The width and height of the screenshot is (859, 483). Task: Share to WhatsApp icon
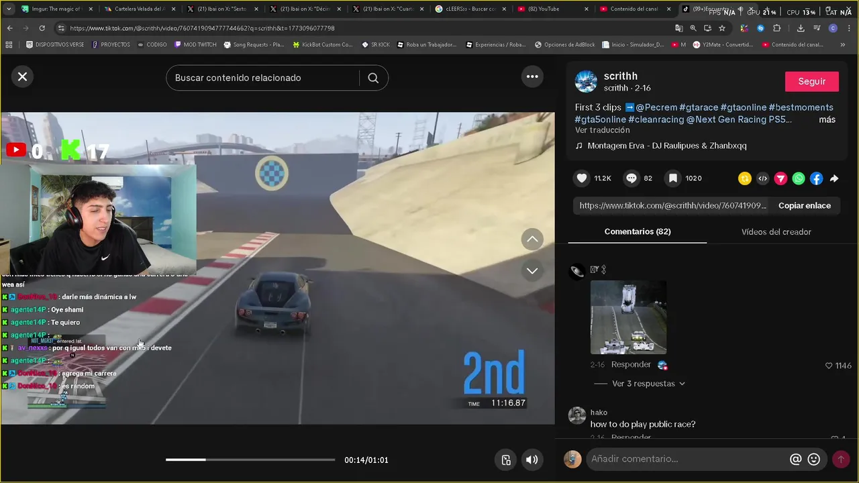tap(798, 178)
